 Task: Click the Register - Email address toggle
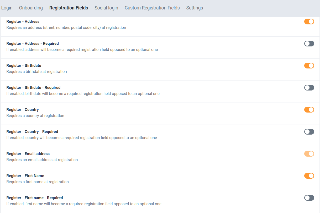pyautogui.click(x=309, y=154)
